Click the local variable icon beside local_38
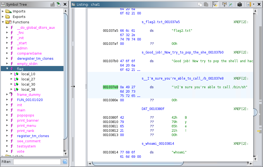Image resolution: width=263 pixels, height=167 pixels. pyautogui.click(x=16, y=89)
